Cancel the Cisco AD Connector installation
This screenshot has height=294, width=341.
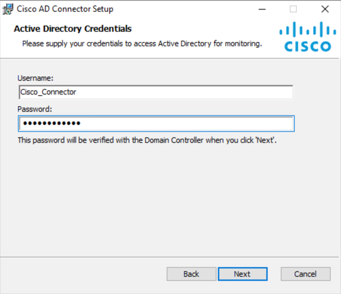point(305,274)
